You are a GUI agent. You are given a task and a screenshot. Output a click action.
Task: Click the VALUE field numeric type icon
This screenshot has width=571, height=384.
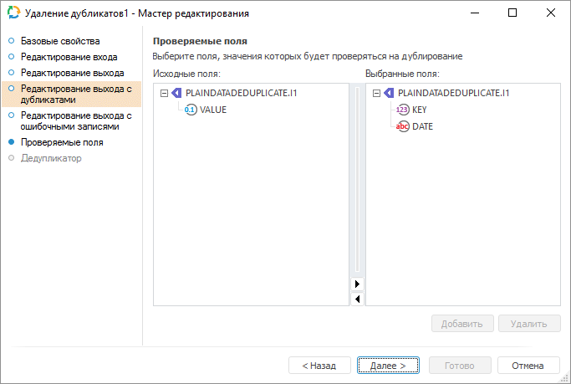coord(191,110)
